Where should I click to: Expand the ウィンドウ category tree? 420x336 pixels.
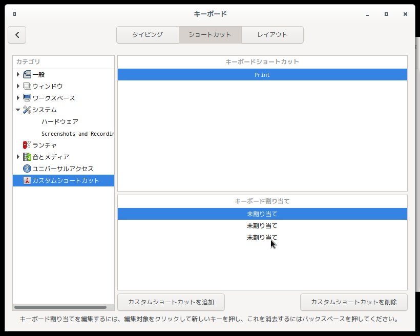(19, 86)
